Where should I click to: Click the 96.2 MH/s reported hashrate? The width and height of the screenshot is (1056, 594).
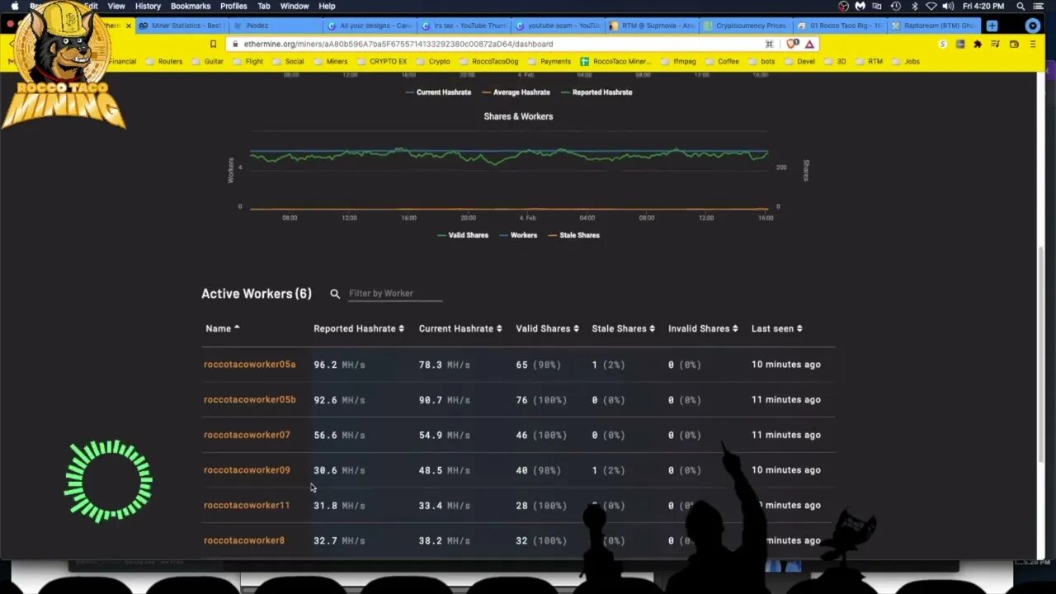coord(339,365)
